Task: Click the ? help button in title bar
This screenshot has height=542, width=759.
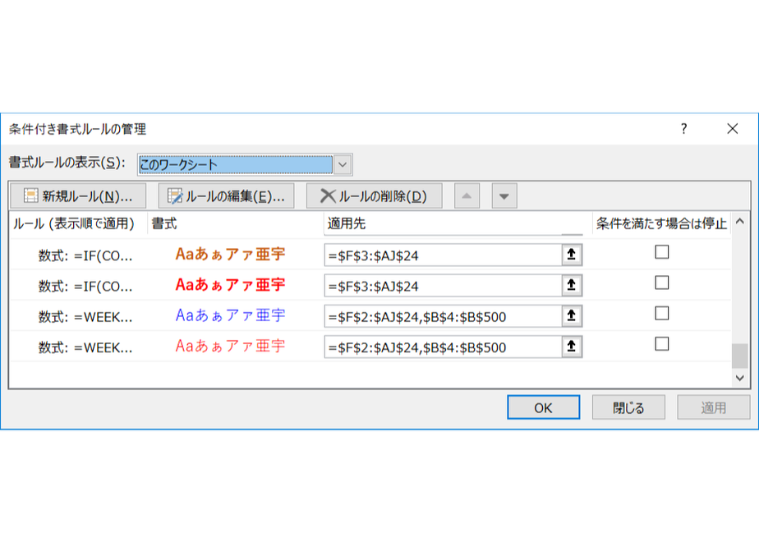Action: pyautogui.click(x=683, y=129)
